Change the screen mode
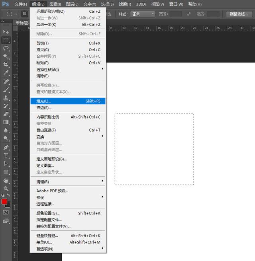255x261 pixels. pos(6,221)
